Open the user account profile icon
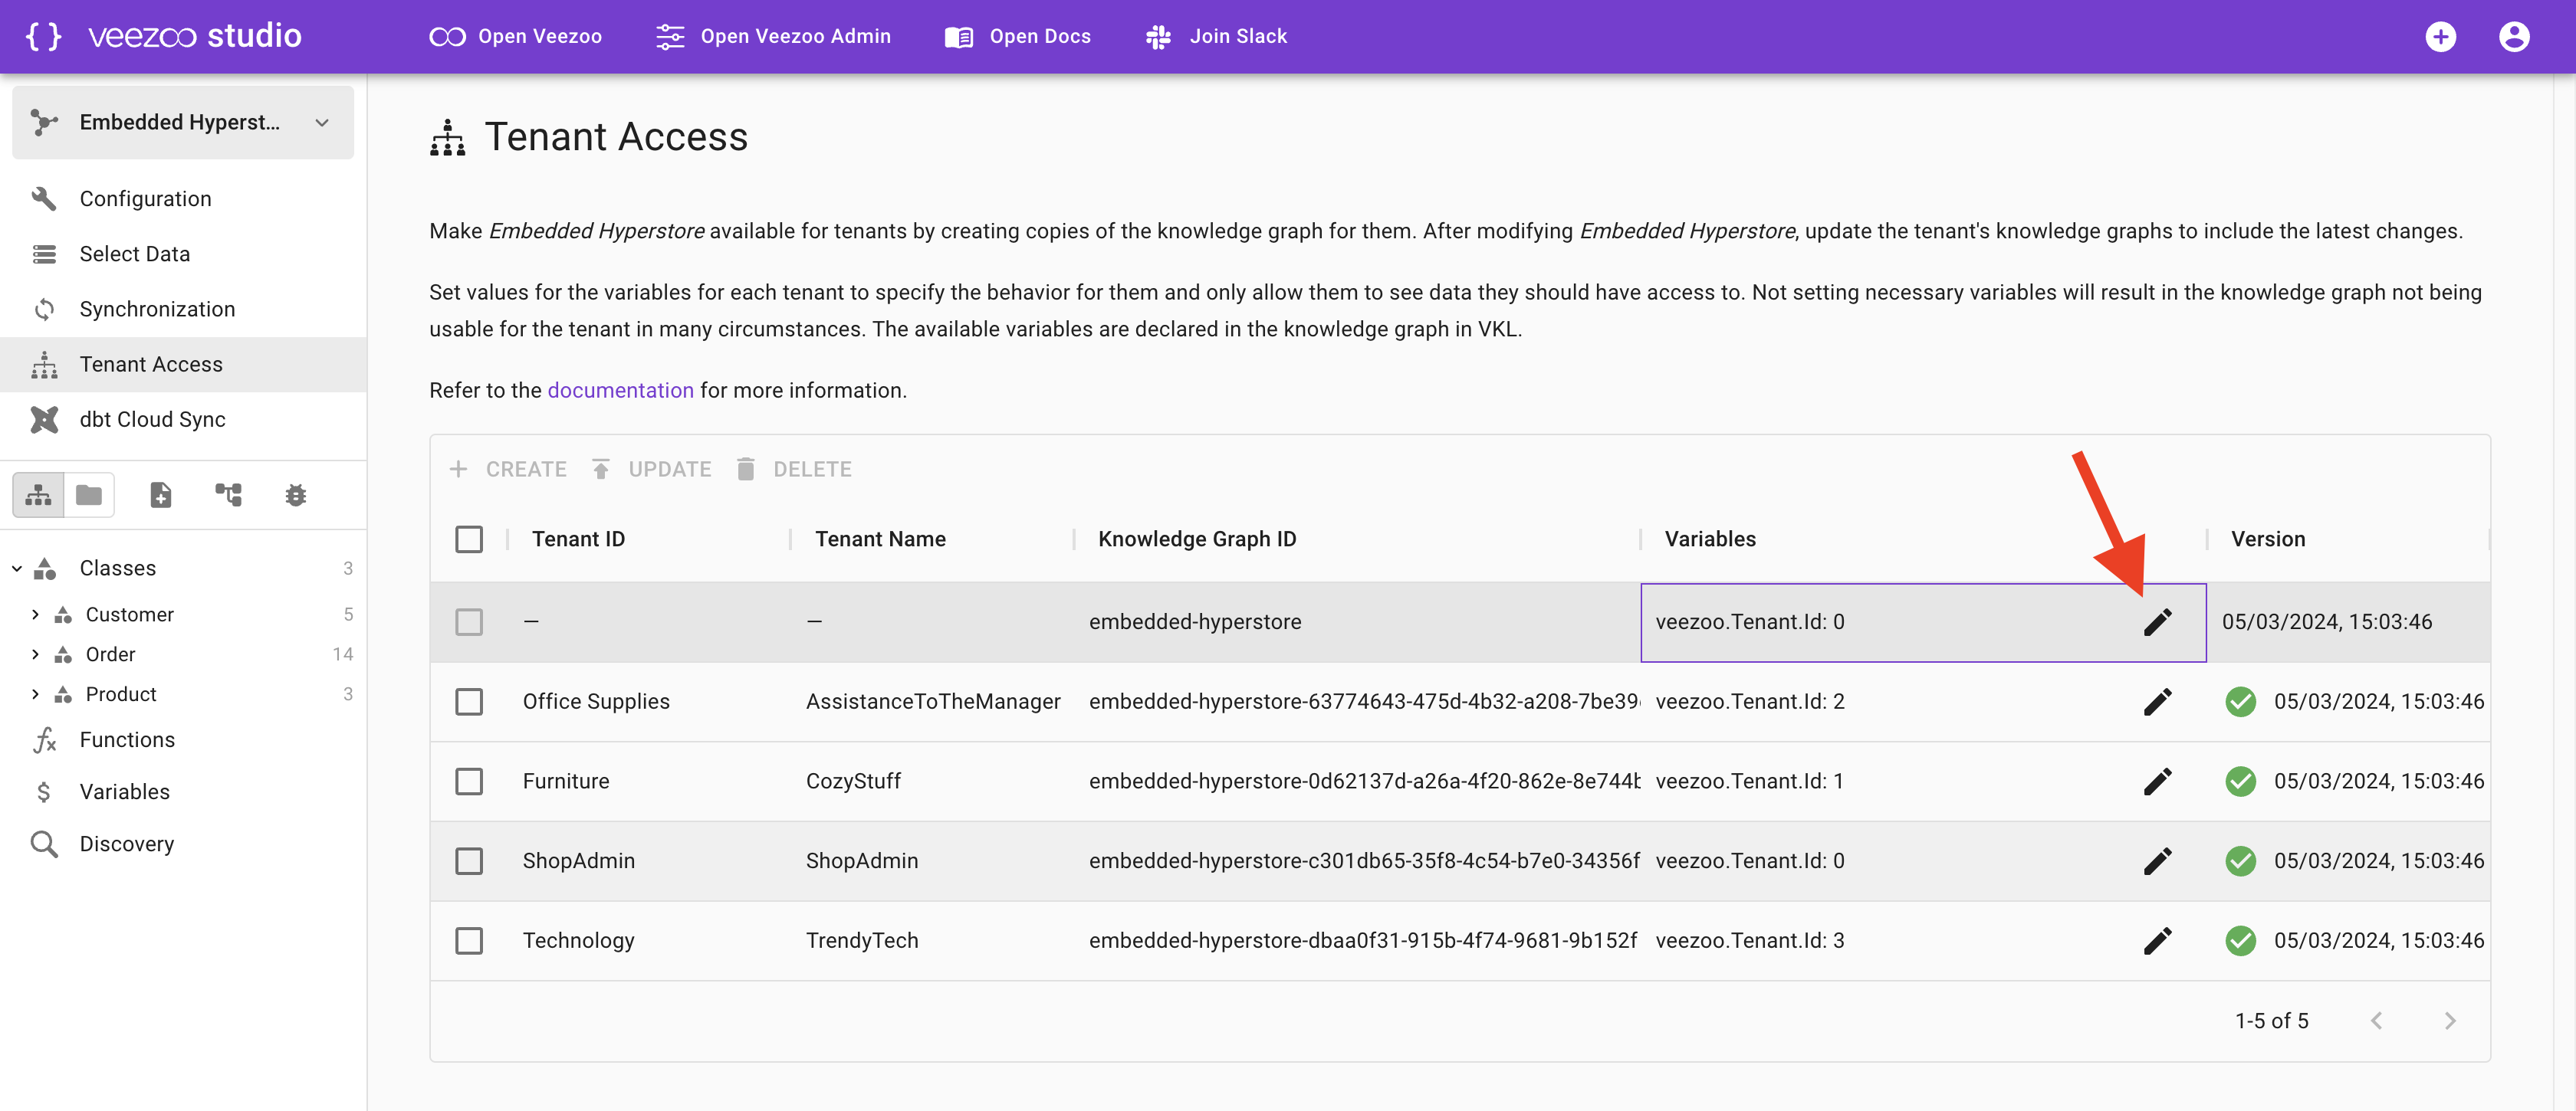This screenshot has height=1111, width=2576. (2514, 36)
